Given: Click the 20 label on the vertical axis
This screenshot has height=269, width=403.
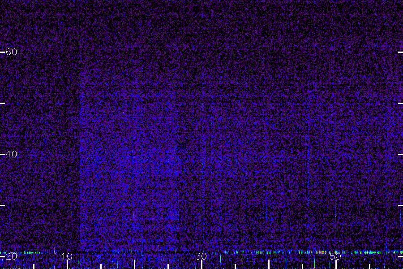Looking at the screenshot, I should (11, 256).
